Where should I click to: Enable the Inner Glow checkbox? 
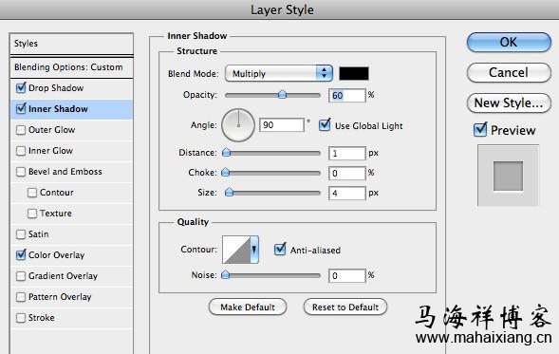(x=21, y=151)
